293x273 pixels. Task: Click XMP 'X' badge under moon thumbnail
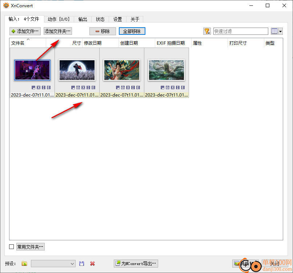pyautogui.click(x=83, y=87)
